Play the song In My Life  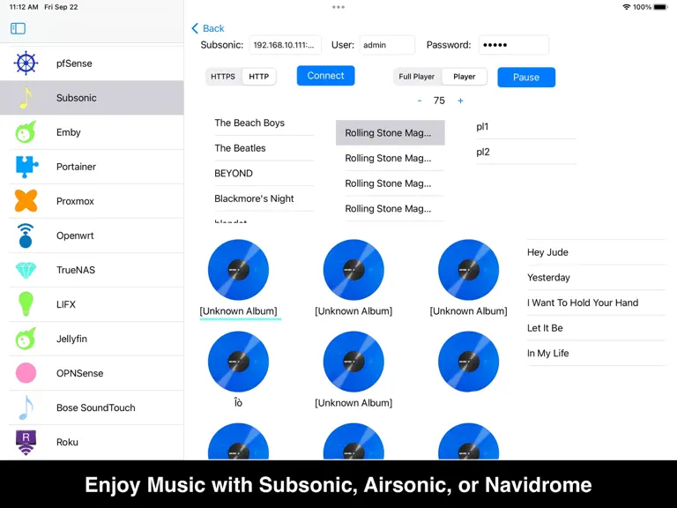pyautogui.click(x=596, y=354)
